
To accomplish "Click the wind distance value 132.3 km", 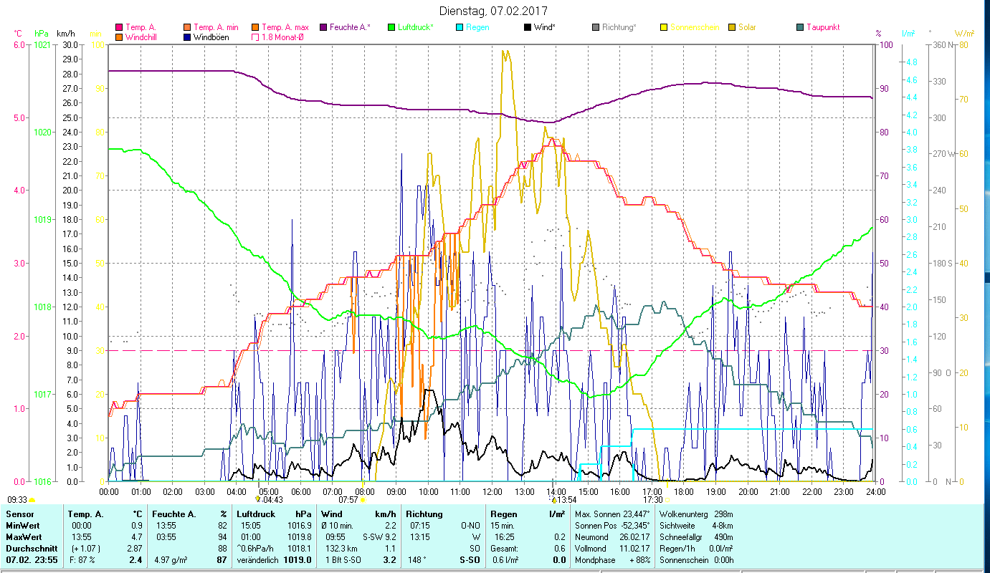I will (x=341, y=548).
